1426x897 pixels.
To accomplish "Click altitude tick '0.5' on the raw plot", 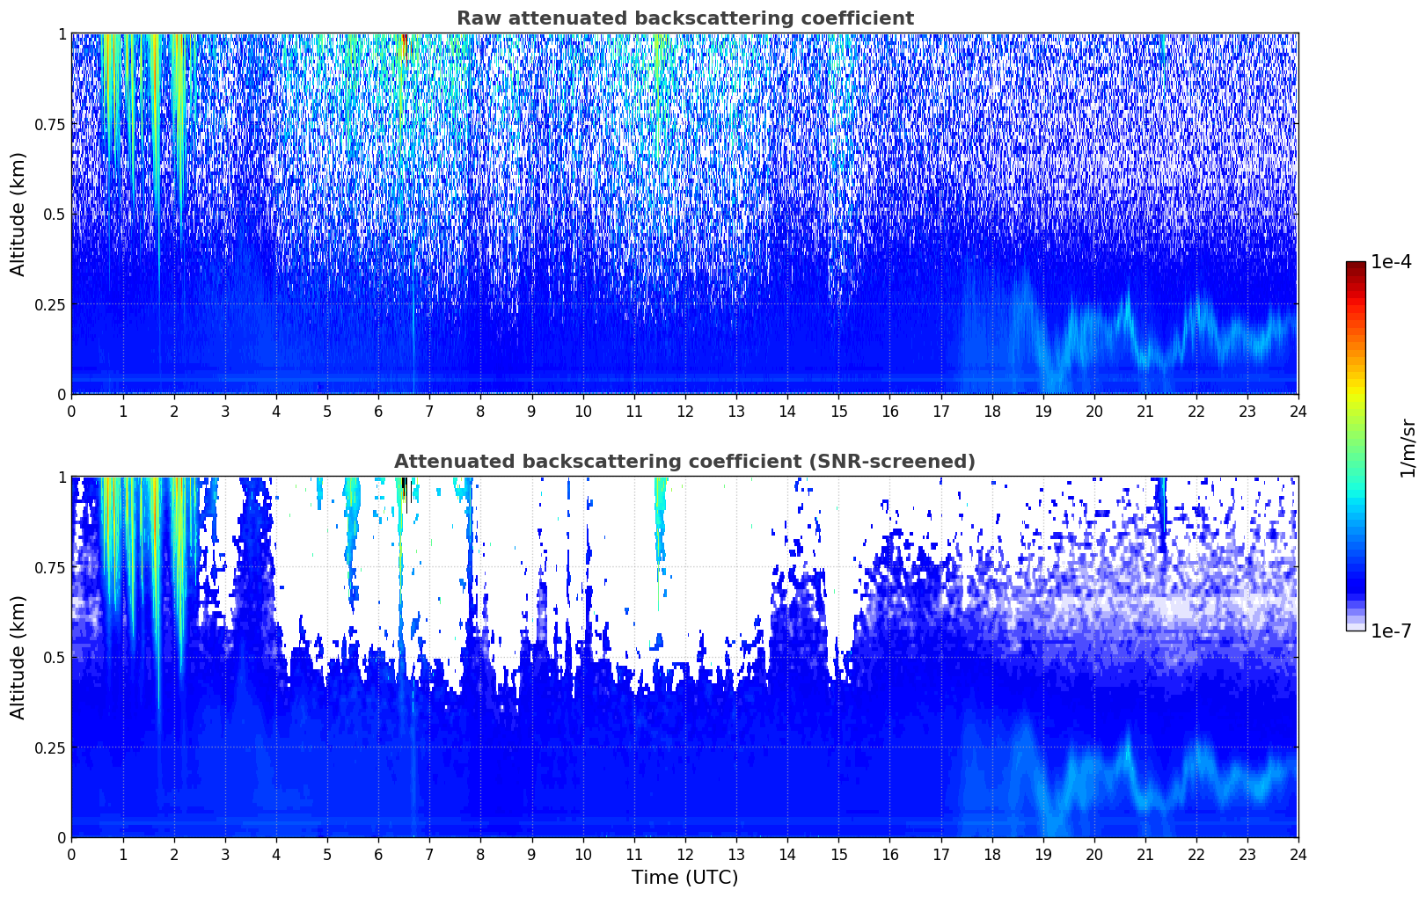I will pyautogui.click(x=55, y=214).
